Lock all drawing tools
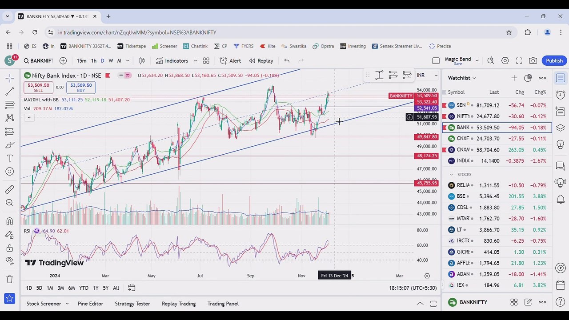This screenshot has height=320, width=569. (9, 248)
